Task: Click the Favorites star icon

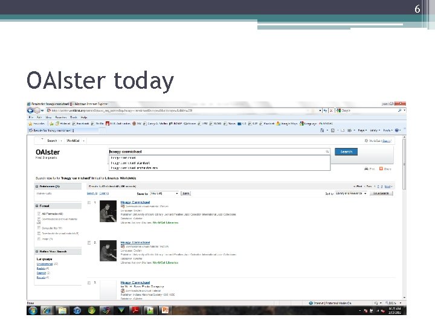Action: [31, 124]
